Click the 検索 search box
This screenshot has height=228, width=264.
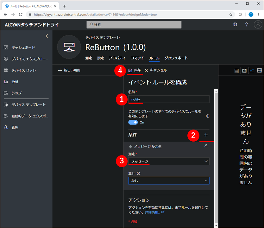click(x=134, y=25)
